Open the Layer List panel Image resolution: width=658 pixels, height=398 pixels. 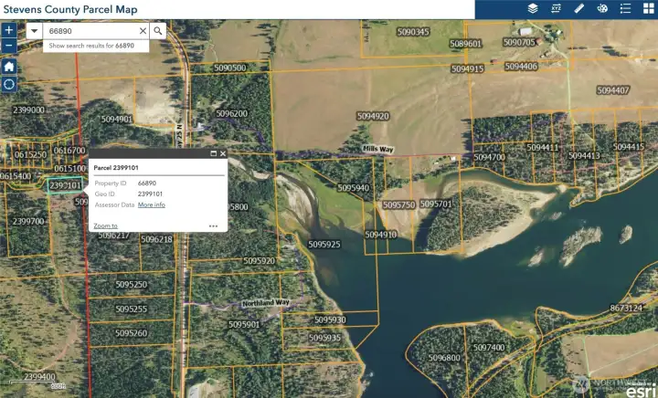532,8
